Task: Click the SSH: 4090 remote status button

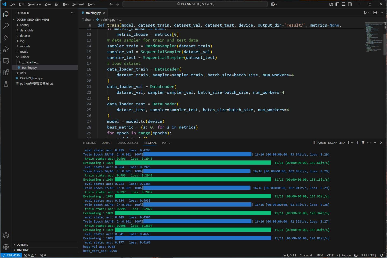Action: [11, 255]
